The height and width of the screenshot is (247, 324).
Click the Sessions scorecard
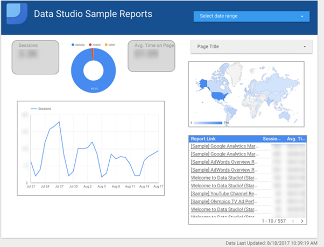36,57
